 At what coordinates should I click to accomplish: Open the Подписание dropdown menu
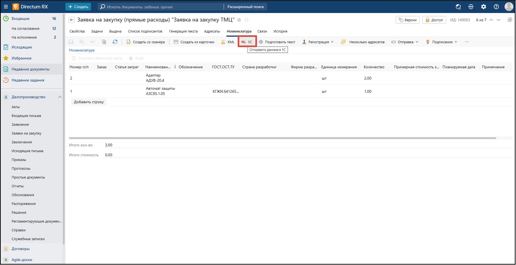(x=442, y=42)
